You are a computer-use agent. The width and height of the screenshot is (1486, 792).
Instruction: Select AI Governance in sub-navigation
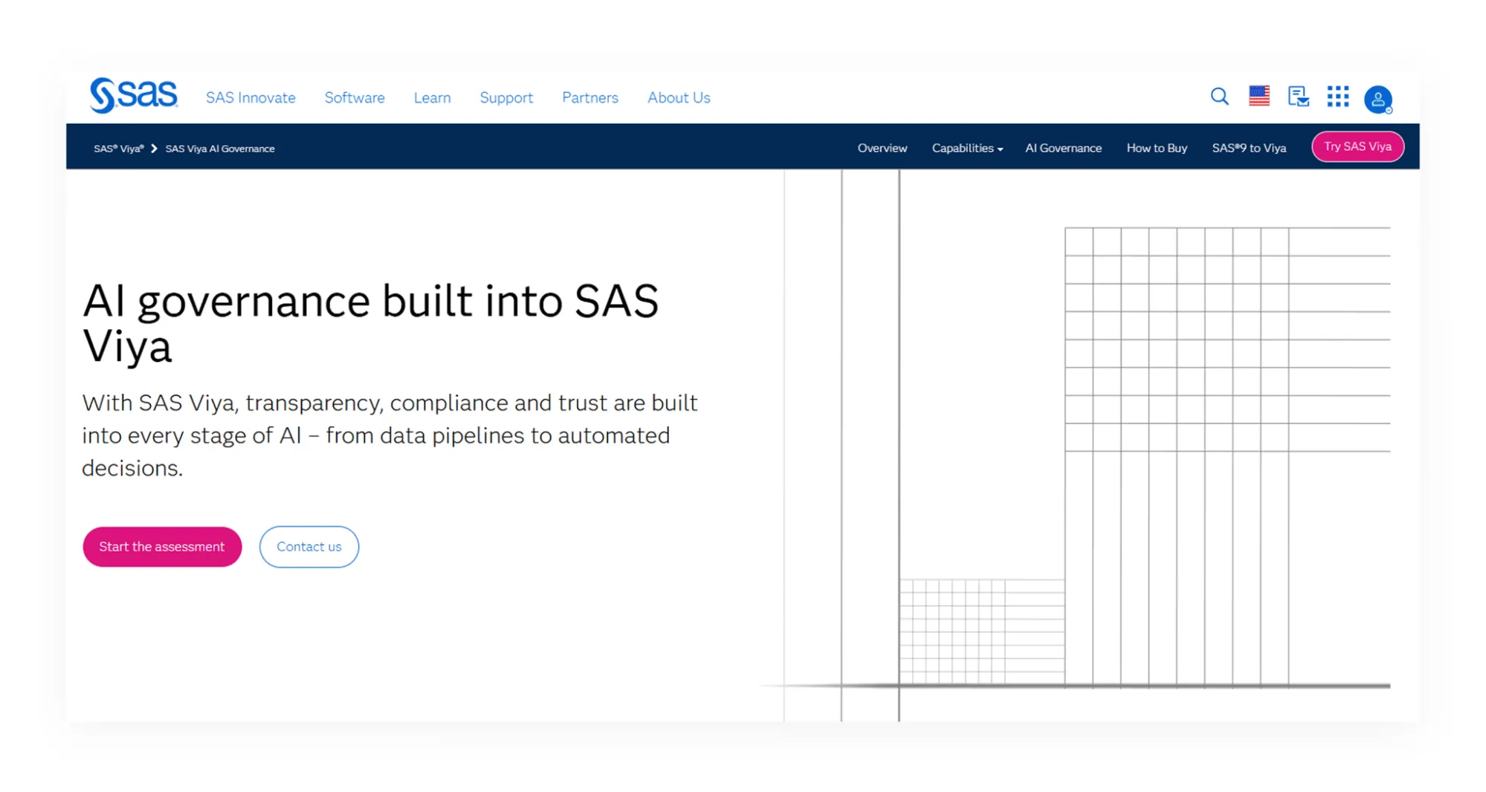(x=1063, y=148)
